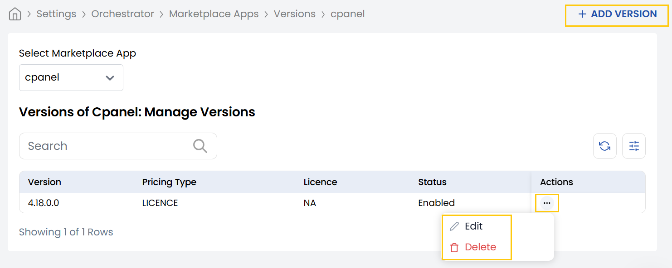The image size is (672, 268).
Task: Click the Pricing Type column header
Action: point(169,182)
